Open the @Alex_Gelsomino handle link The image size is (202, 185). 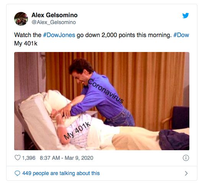(x=54, y=22)
